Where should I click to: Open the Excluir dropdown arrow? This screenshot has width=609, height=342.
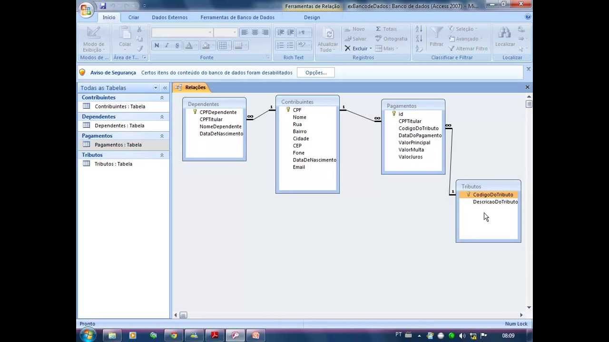pyautogui.click(x=371, y=48)
